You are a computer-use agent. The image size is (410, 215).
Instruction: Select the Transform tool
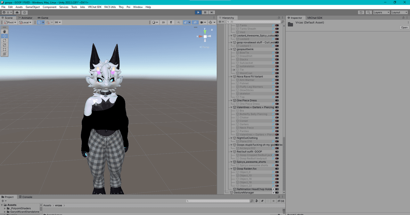coord(4,54)
